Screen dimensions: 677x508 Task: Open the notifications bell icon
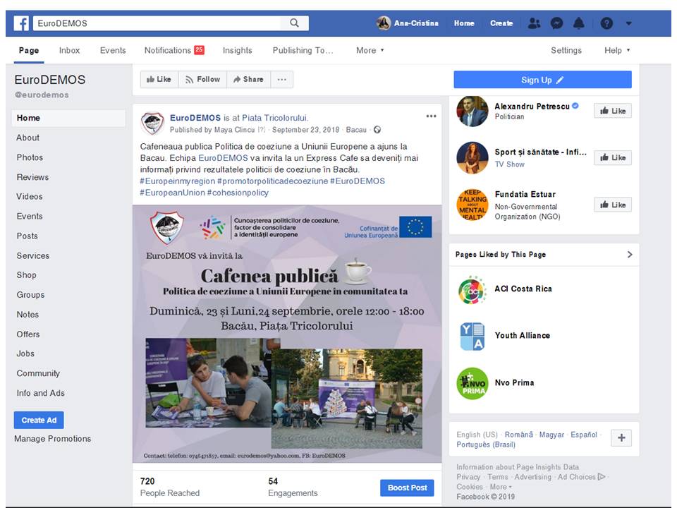click(x=578, y=23)
